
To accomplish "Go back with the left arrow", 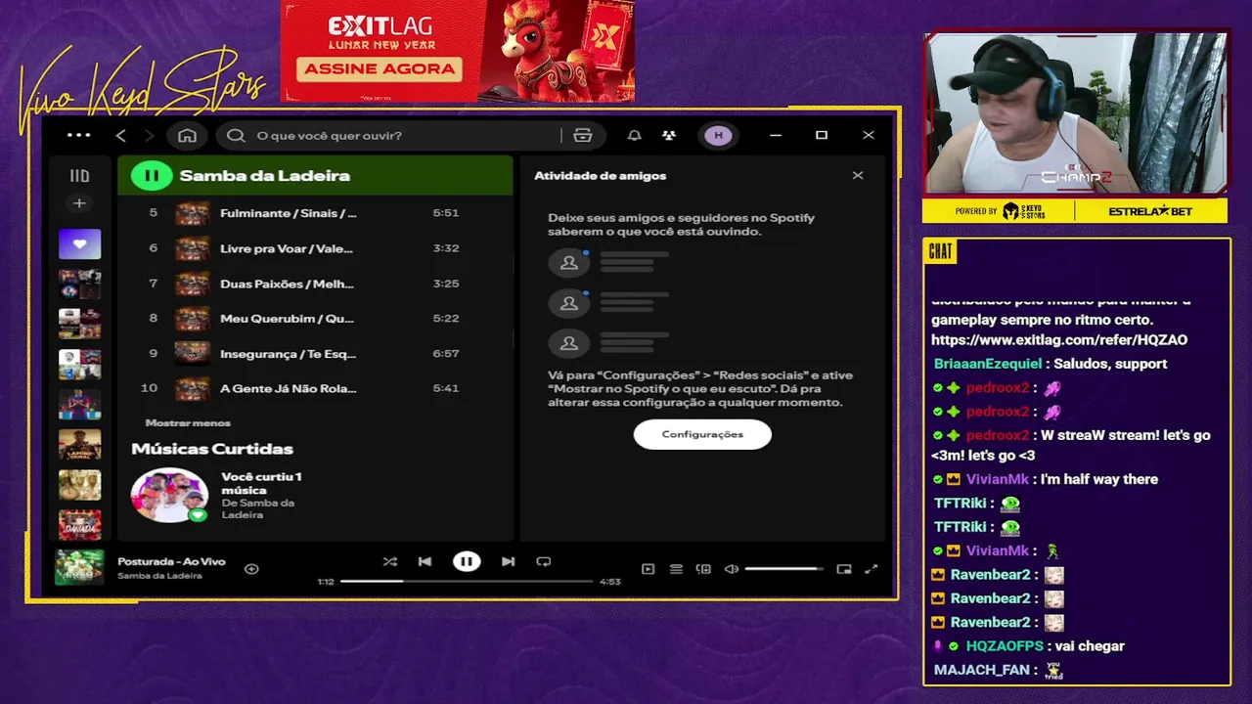I will 121,135.
